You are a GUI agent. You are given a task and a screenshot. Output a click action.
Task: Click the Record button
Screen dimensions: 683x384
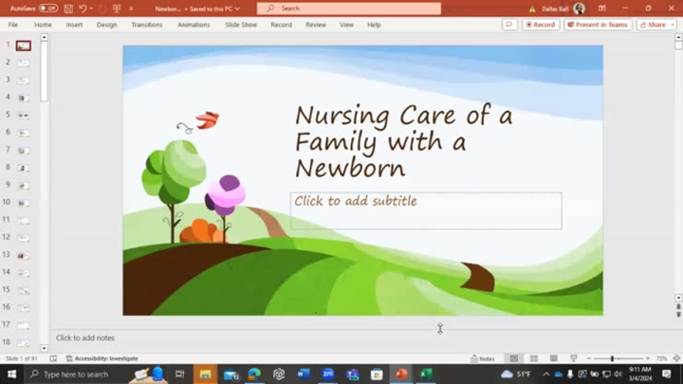[540, 25]
